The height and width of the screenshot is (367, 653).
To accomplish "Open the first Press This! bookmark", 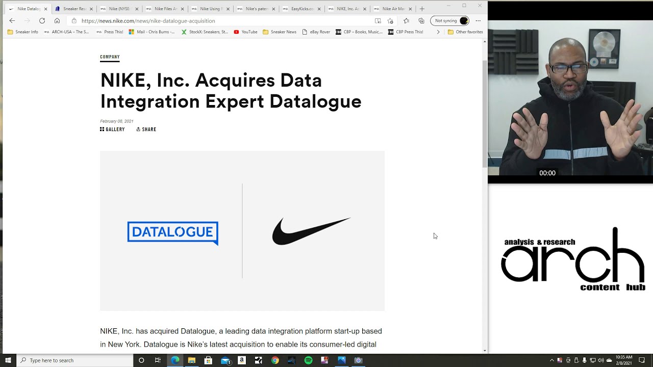I will pos(110,32).
